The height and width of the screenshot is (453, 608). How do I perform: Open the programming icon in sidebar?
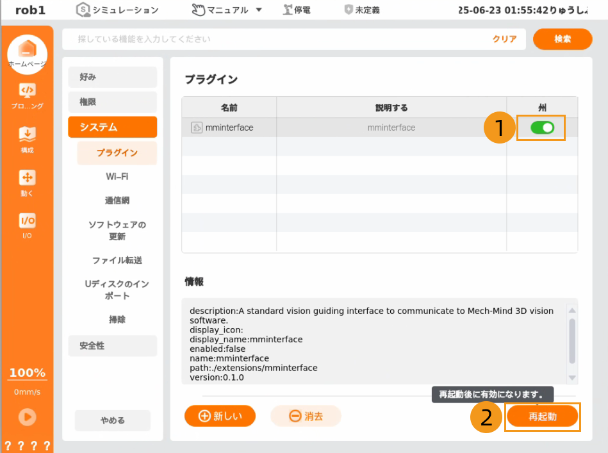27,91
